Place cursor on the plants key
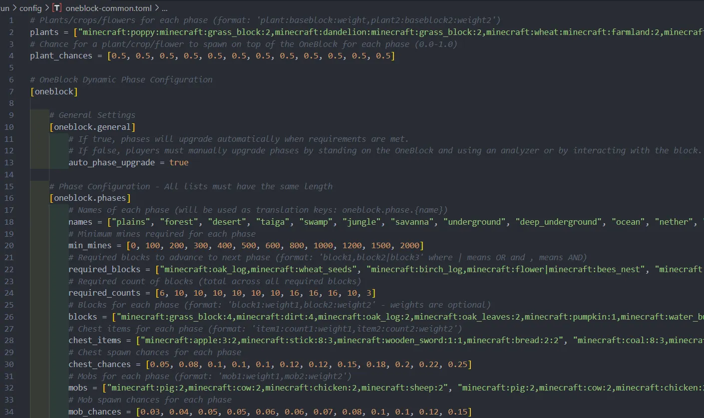704x418 pixels. (44, 32)
